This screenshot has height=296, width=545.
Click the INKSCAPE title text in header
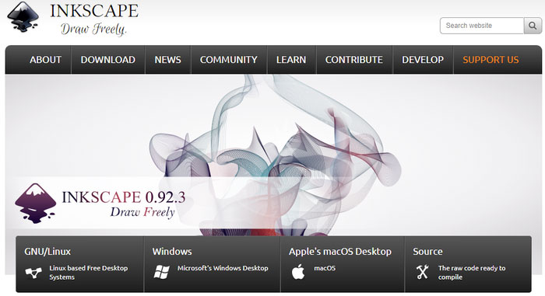tap(94, 11)
